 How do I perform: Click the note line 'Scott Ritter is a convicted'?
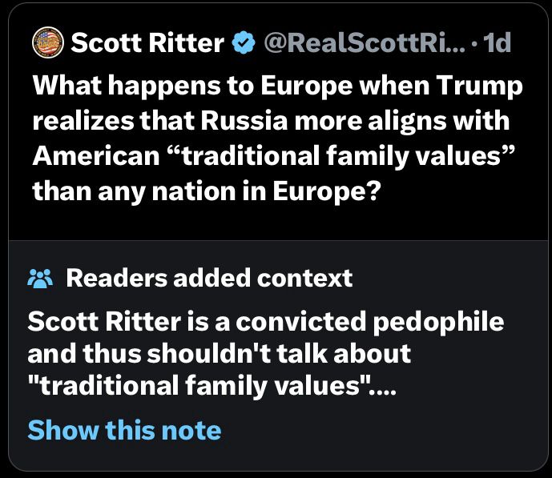point(266,322)
